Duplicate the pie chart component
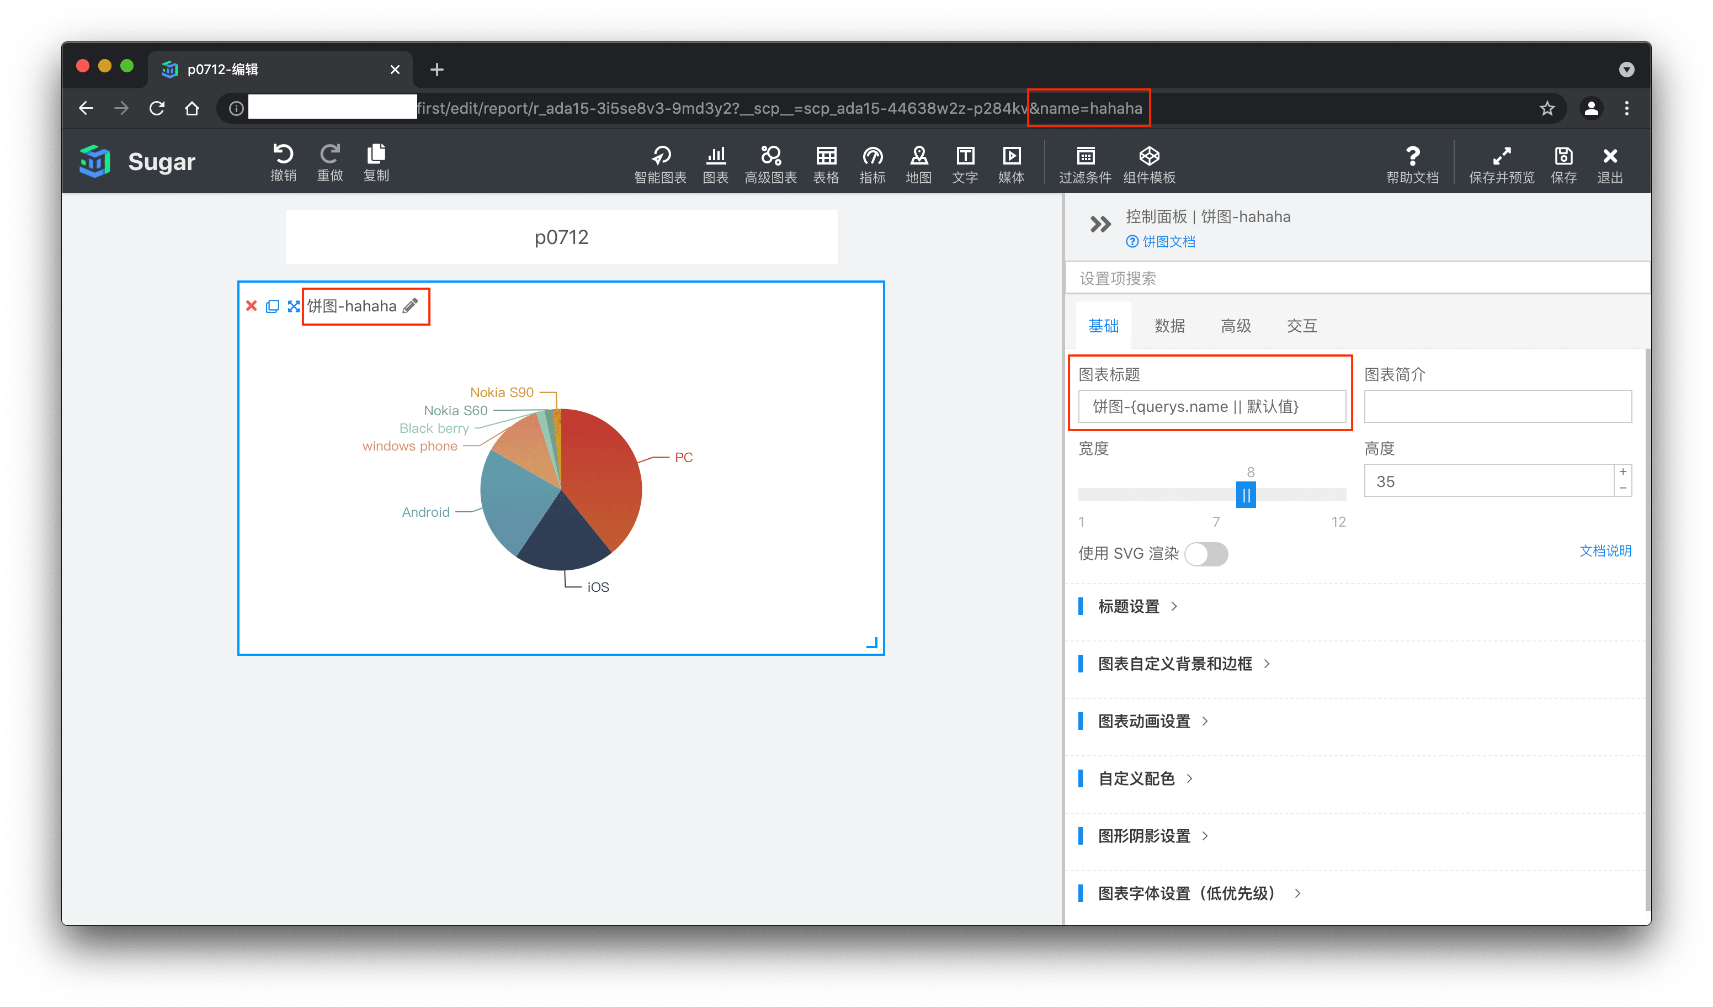The image size is (1713, 1007). click(x=272, y=306)
